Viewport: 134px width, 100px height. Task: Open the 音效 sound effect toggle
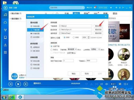pos(113,84)
